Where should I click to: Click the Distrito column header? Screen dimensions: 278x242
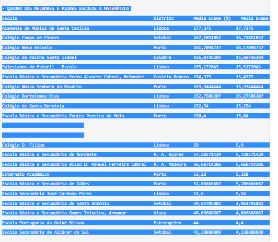click(x=164, y=18)
